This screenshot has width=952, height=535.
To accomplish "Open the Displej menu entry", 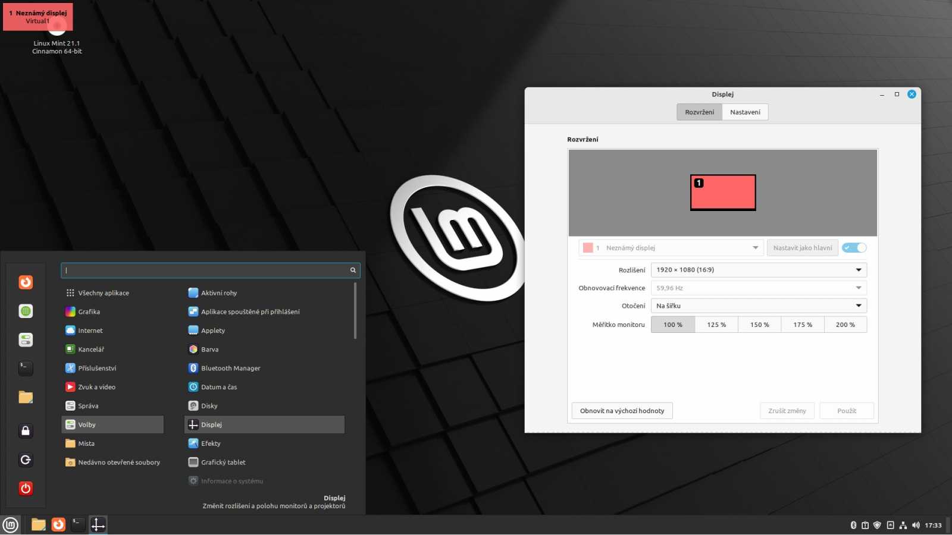I will click(x=265, y=424).
